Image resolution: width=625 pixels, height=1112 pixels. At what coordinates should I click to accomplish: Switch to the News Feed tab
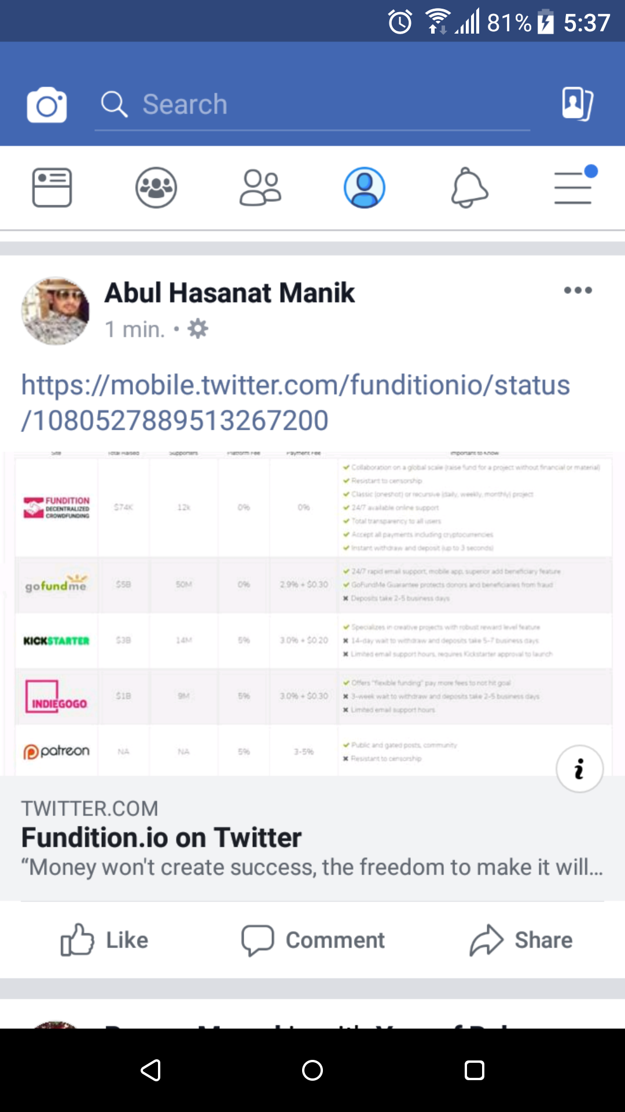(52, 188)
